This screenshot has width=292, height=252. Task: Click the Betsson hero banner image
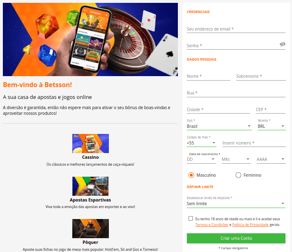[x=90, y=39]
